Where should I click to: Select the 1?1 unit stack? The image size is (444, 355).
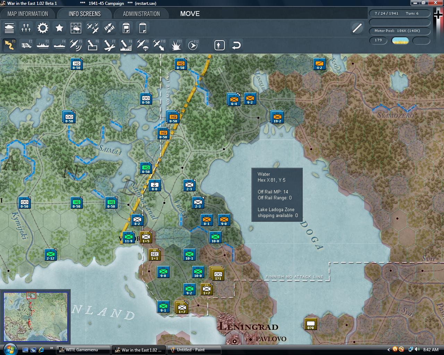[x=217, y=274]
